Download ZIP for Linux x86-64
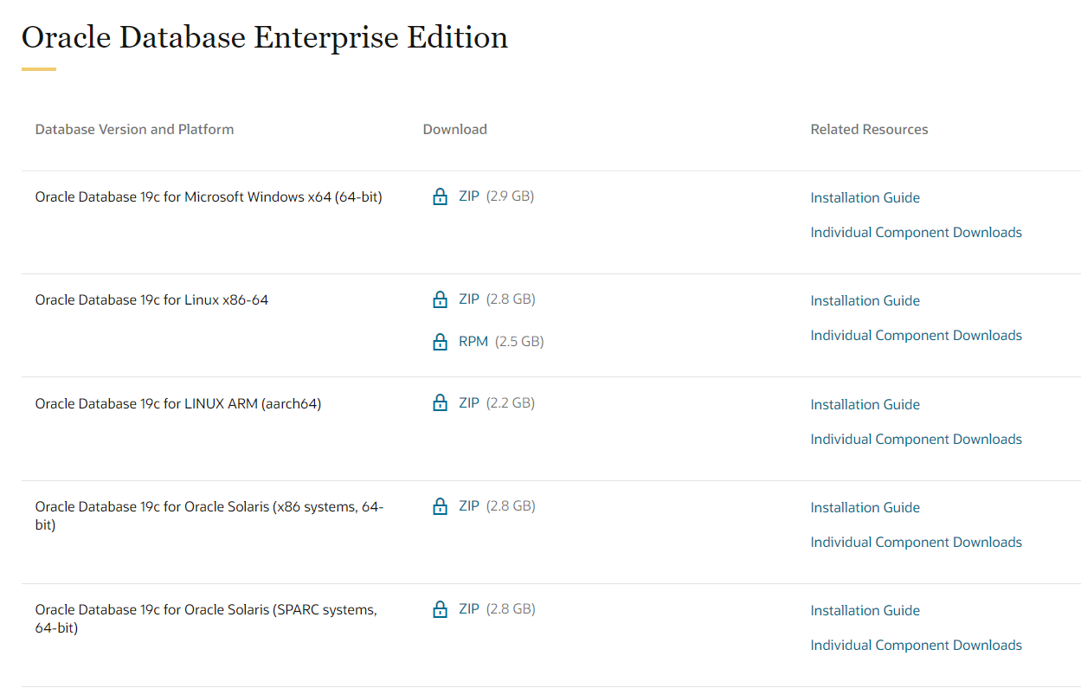This screenshot has width=1081, height=688. 469,299
